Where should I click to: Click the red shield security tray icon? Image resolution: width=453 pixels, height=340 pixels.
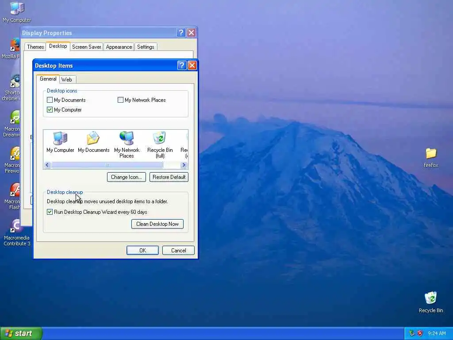pyautogui.click(x=420, y=333)
